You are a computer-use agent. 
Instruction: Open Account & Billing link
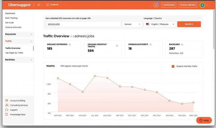click(x=18, y=100)
